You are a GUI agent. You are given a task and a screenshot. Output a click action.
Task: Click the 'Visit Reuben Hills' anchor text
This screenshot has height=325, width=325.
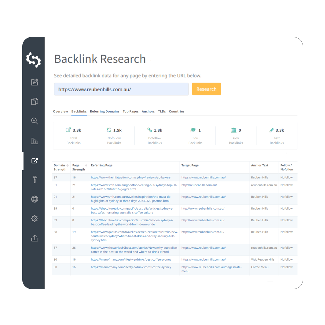tap(263, 259)
